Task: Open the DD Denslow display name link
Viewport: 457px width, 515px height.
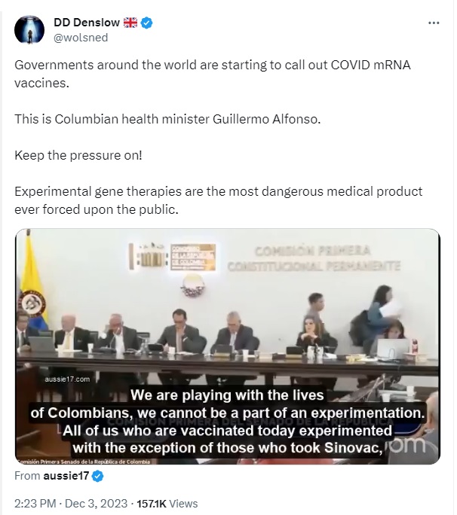Action: [87, 23]
